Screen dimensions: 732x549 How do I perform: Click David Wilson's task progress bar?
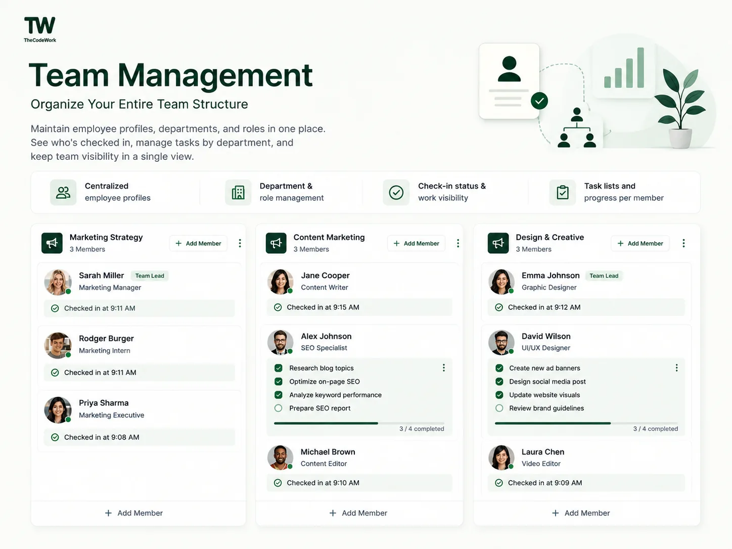[x=586, y=423]
